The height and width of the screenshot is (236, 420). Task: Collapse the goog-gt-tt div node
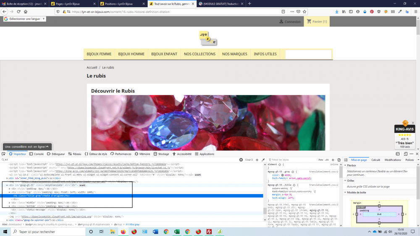click(x=7, y=185)
